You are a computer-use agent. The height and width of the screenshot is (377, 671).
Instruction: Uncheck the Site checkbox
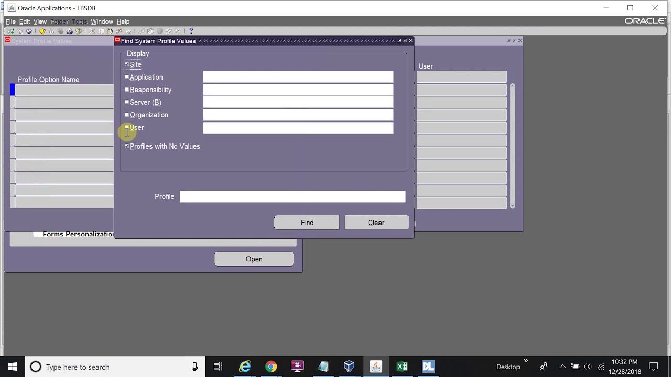[127, 64]
